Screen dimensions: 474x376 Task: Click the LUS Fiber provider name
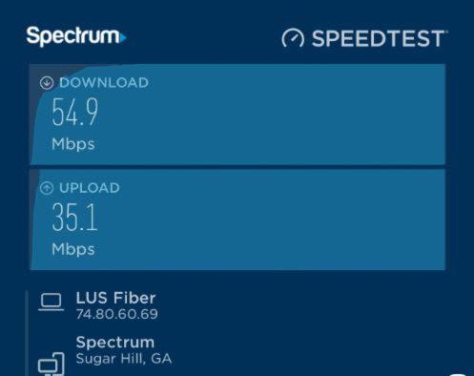pos(115,298)
